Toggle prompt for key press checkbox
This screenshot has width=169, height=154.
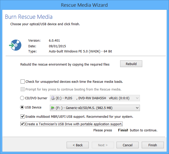[23, 89]
